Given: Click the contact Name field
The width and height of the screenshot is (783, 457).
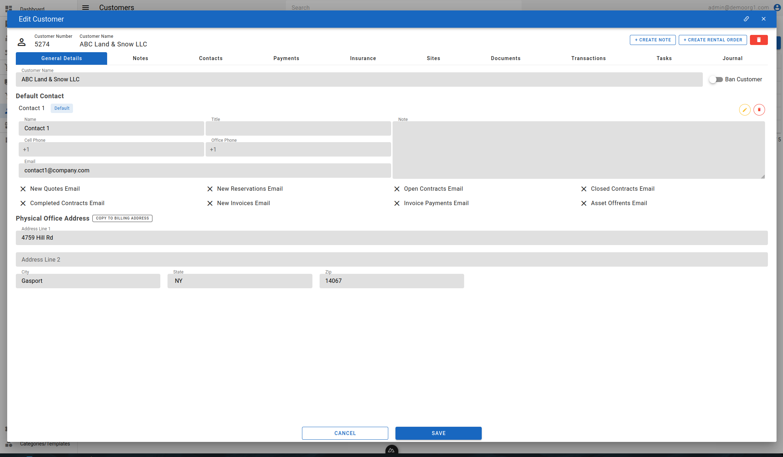Looking at the screenshot, I should [111, 128].
